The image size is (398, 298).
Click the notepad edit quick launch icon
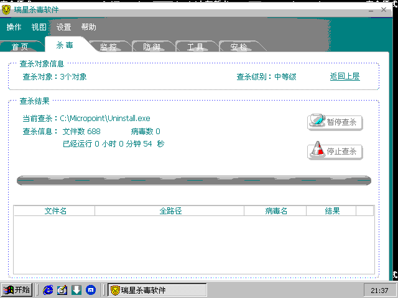[x=62, y=290]
